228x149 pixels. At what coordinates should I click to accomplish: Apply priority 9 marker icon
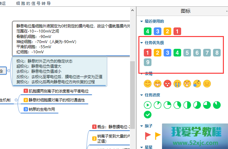pyautogui.click(x=147, y=63)
